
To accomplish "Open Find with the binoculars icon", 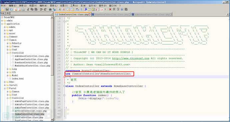I will tap(50, 9).
